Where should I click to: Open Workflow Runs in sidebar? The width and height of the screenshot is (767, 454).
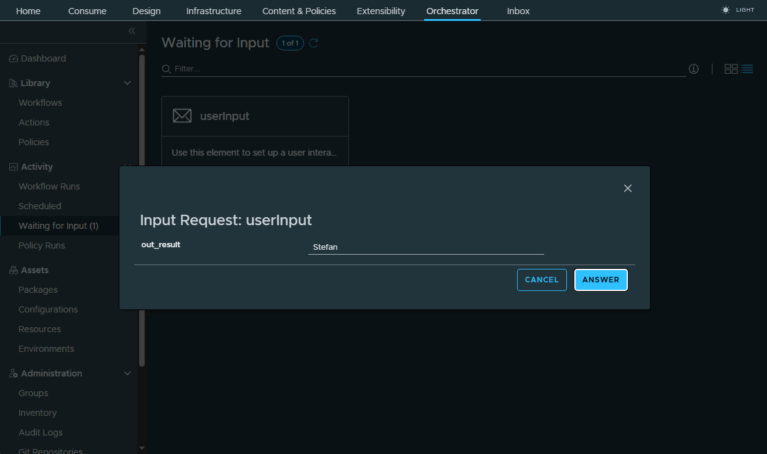pyautogui.click(x=49, y=186)
